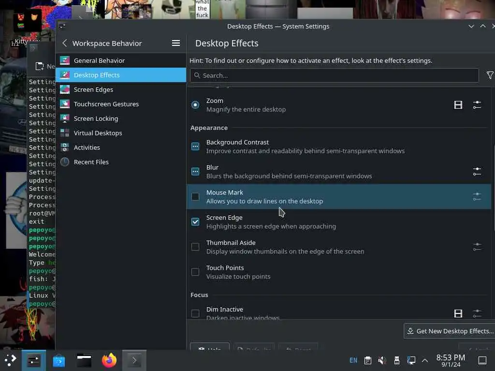Screen dimensions: 495x371
Task: Open Recent Files settings
Action: coord(120,162)
